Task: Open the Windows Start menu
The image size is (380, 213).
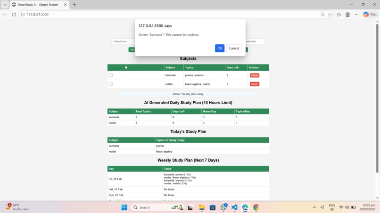Action: pos(124,207)
